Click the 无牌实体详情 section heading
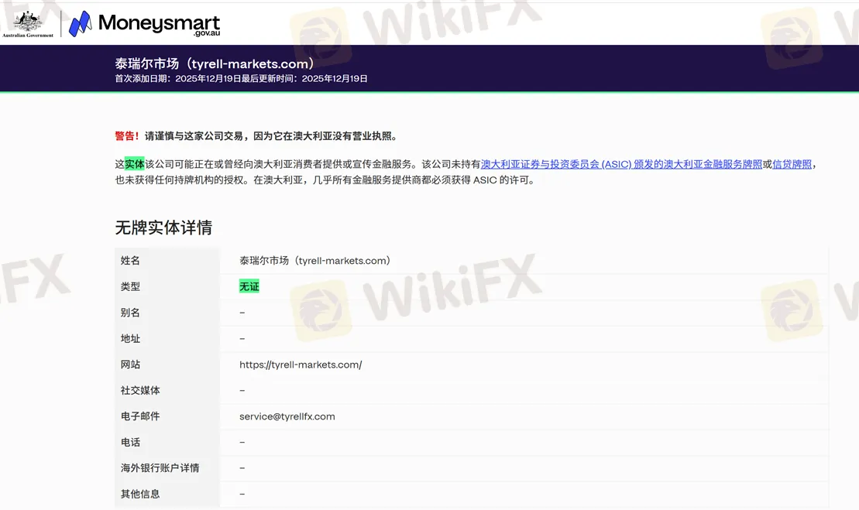 tap(163, 228)
